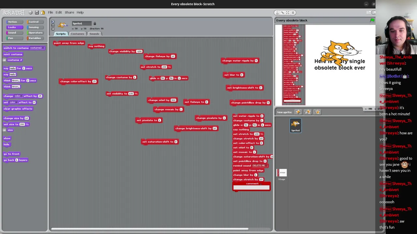The image size is (417, 234).
Task: Open the Share menu
Action: pos(69,12)
